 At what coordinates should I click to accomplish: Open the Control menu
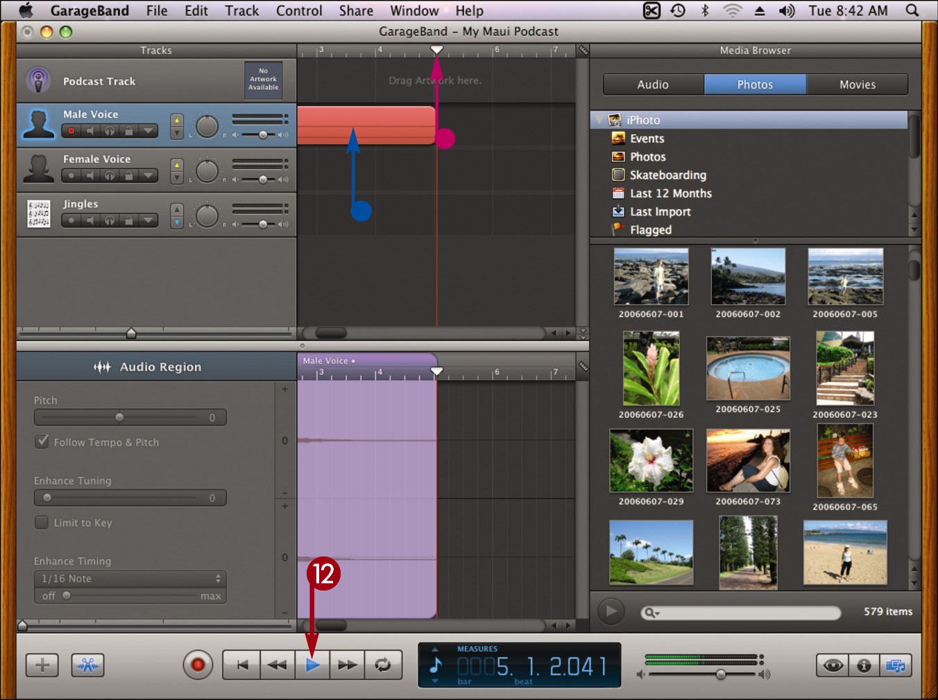(299, 10)
